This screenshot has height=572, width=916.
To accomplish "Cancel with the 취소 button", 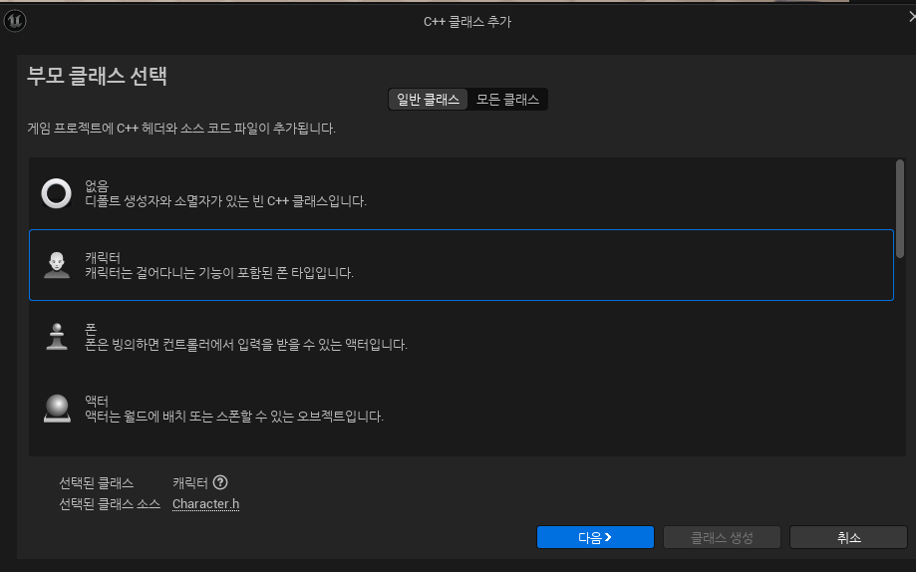I will point(849,537).
